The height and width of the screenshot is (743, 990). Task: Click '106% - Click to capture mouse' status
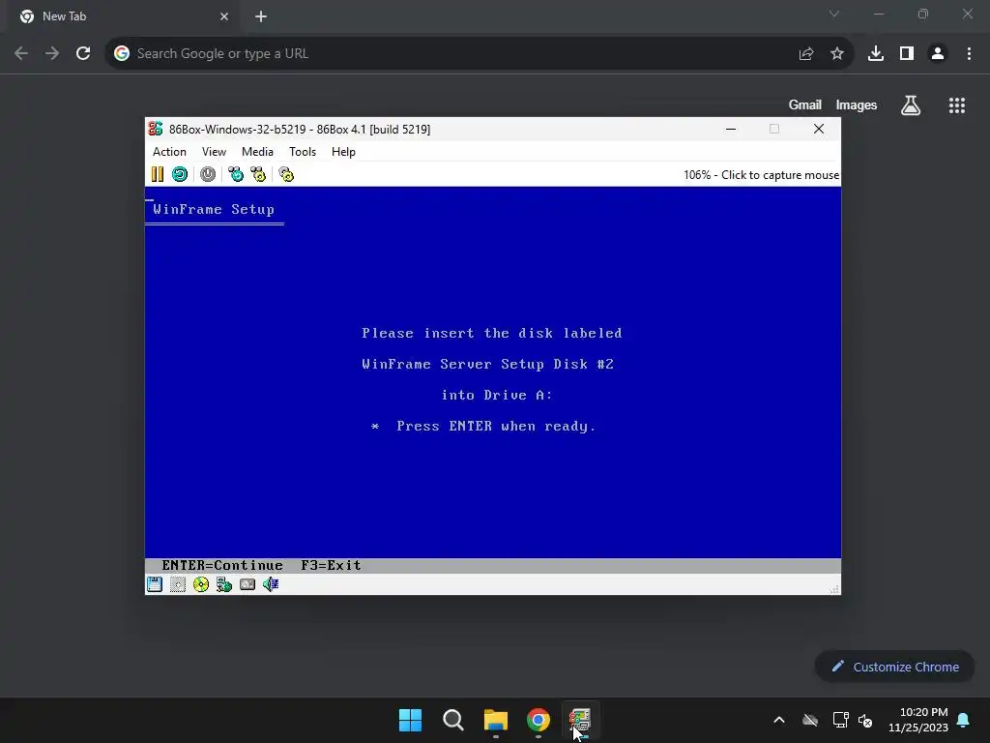[x=761, y=175]
